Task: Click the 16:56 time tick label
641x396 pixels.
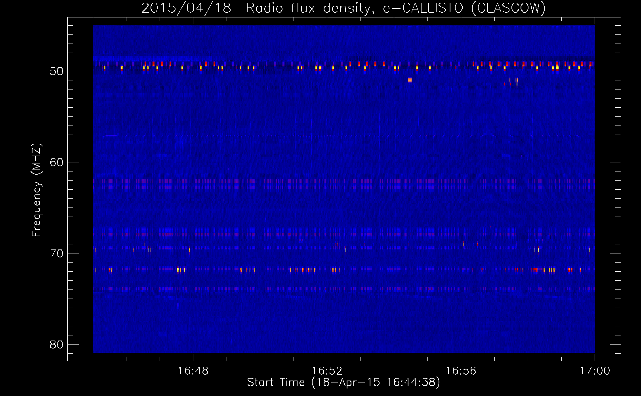Action: [461, 371]
